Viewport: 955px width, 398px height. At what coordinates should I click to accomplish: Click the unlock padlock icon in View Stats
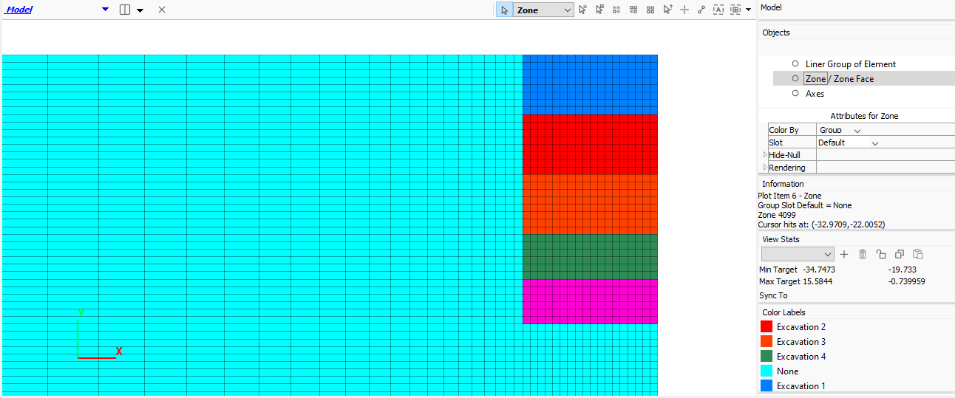[881, 254]
